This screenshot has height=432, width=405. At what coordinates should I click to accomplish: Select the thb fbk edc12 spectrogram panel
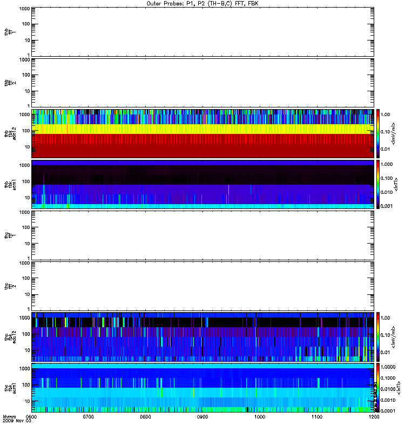pyautogui.click(x=202, y=133)
